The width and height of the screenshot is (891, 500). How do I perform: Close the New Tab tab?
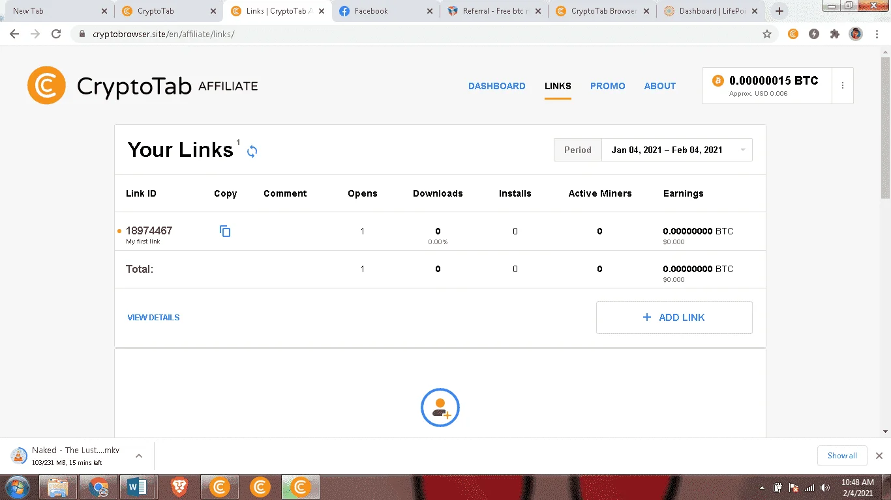tap(105, 11)
